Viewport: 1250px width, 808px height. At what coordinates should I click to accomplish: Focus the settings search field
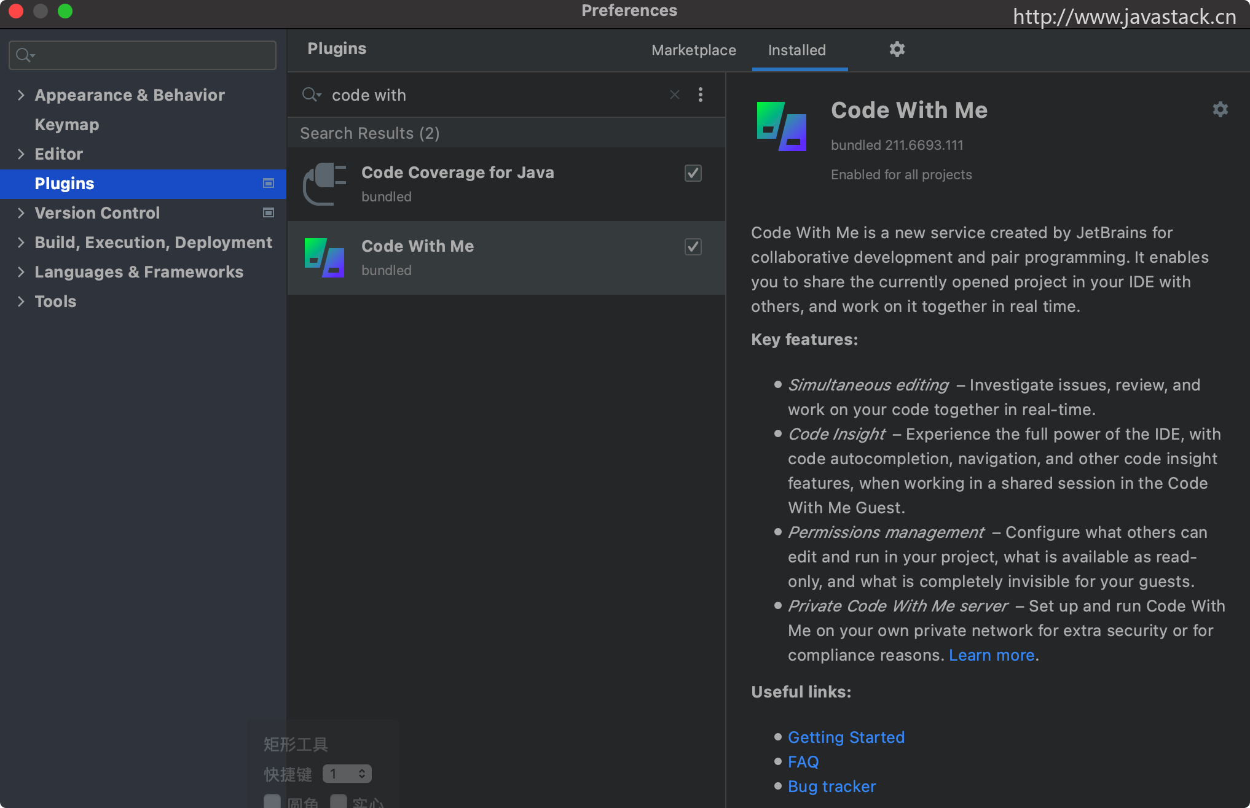[x=143, y=56]
